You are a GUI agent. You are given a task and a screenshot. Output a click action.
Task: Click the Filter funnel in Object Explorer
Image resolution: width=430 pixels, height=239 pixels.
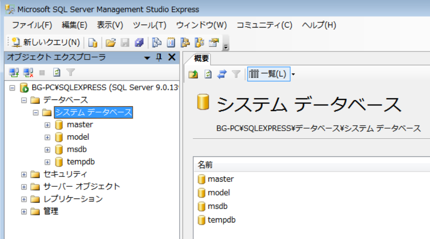tap(71, 72)
